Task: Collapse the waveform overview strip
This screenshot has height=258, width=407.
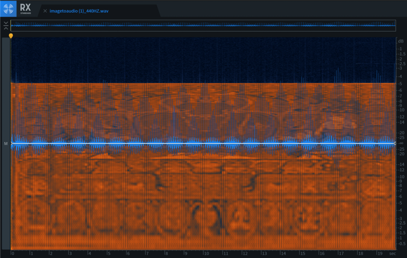Action: tap(5, 25)
